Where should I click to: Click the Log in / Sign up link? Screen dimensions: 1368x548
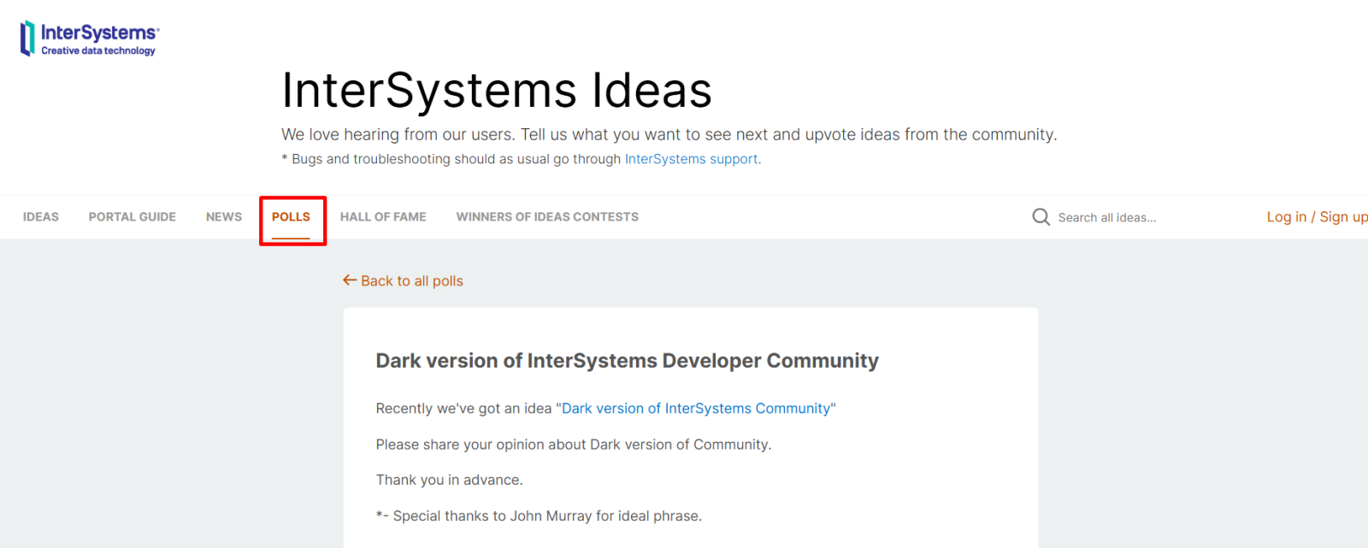(x=1317, y=217)
